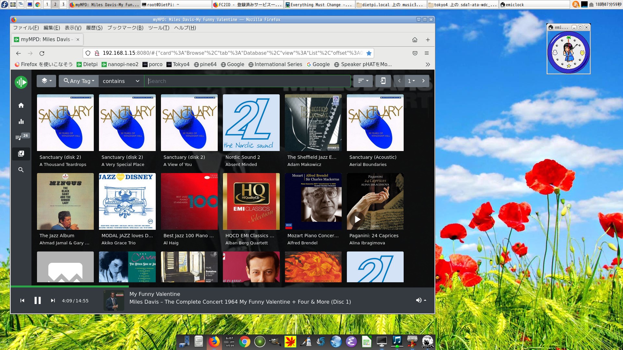This screenshot has height=350, width=623.
Task: Expand the Any Tag dropdown
Action: 79,81
